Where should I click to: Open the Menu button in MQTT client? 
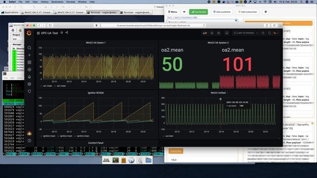point(173,12)
